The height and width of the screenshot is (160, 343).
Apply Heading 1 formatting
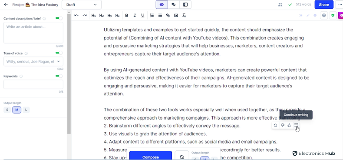click(94, 16)
